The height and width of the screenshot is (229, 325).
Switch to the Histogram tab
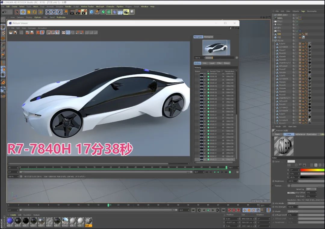[208, 37]
